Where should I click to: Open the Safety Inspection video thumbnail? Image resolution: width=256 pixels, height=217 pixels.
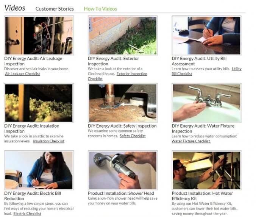point(123,103)
